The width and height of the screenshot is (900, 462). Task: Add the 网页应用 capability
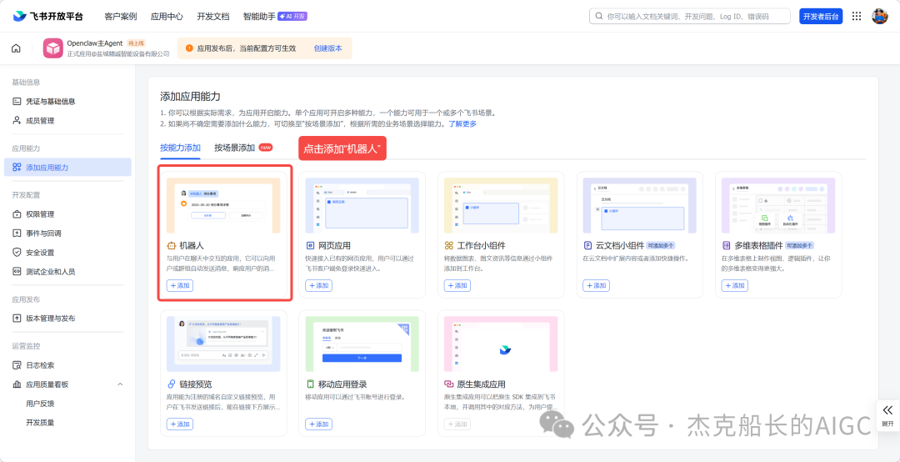[x=318, y=285]
